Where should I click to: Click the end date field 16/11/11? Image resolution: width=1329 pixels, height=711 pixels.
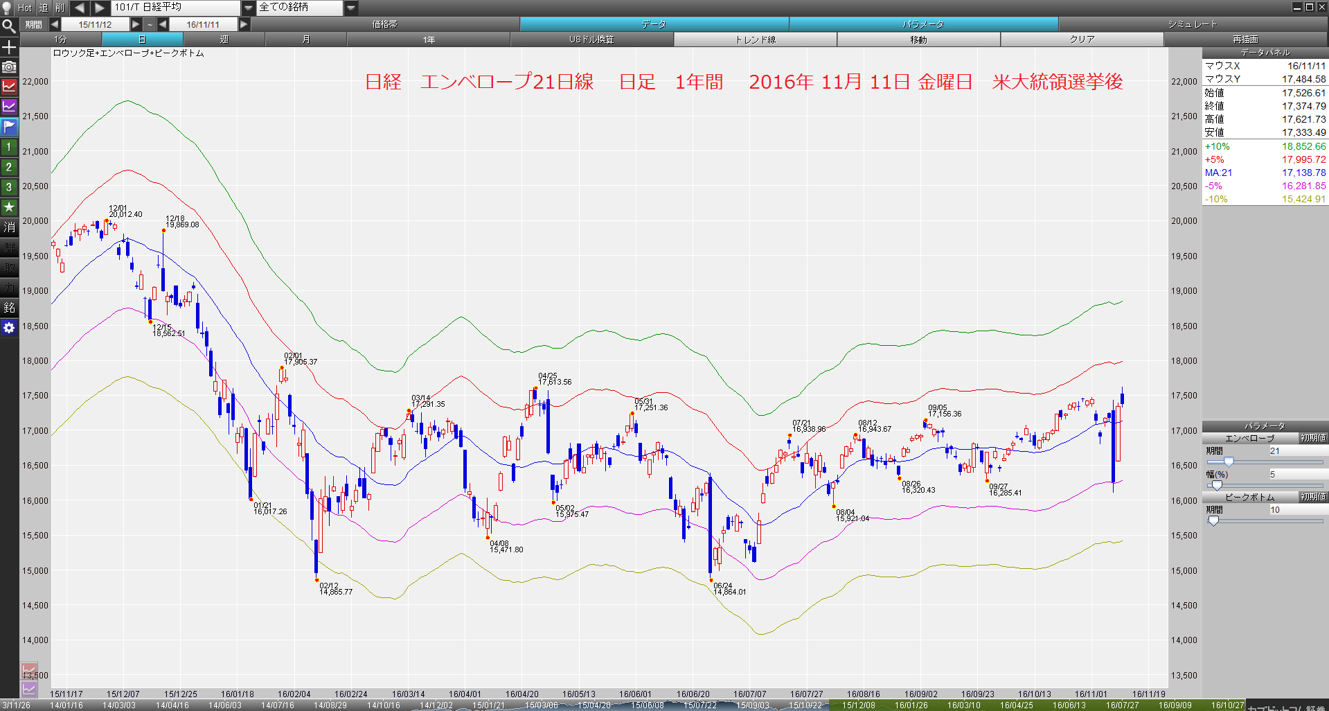[x=203, y=24]
